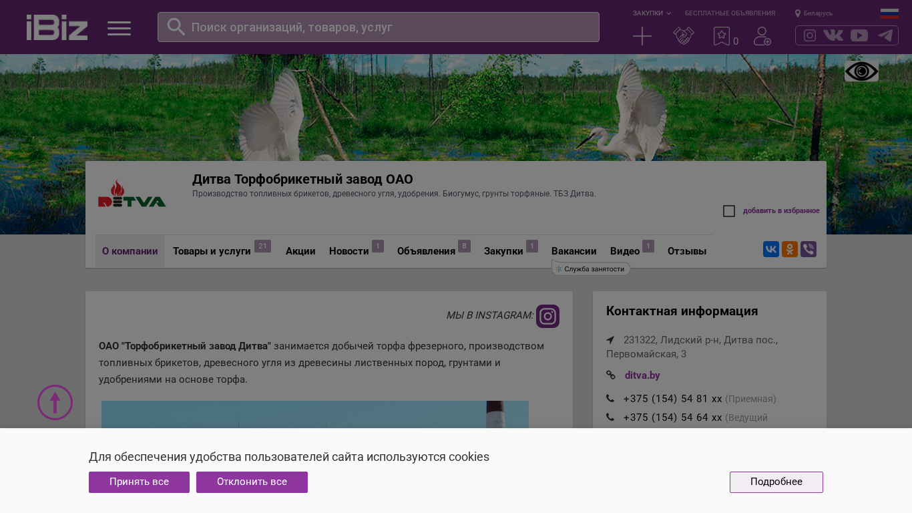Open the header Telegram icon
This screenshot has height=513, width=912.
tap(885, 35)
